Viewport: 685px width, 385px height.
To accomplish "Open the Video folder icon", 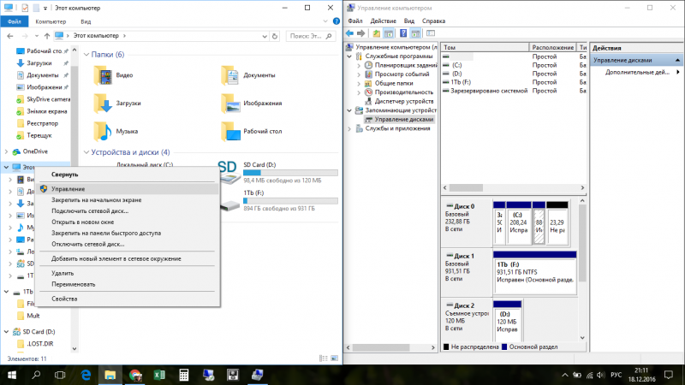I will click(x=104, y=76).
